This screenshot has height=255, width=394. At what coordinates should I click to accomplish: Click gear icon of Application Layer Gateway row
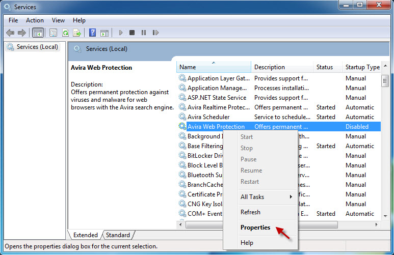[x=182, y=78]
